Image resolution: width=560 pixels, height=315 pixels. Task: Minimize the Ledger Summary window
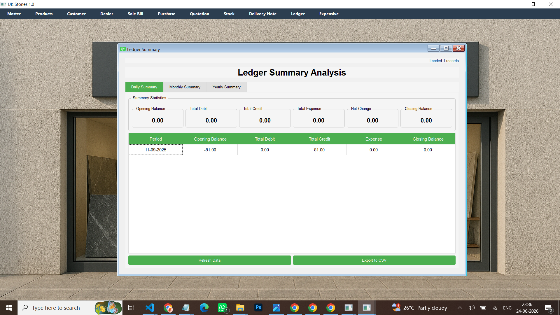(433, 48)
